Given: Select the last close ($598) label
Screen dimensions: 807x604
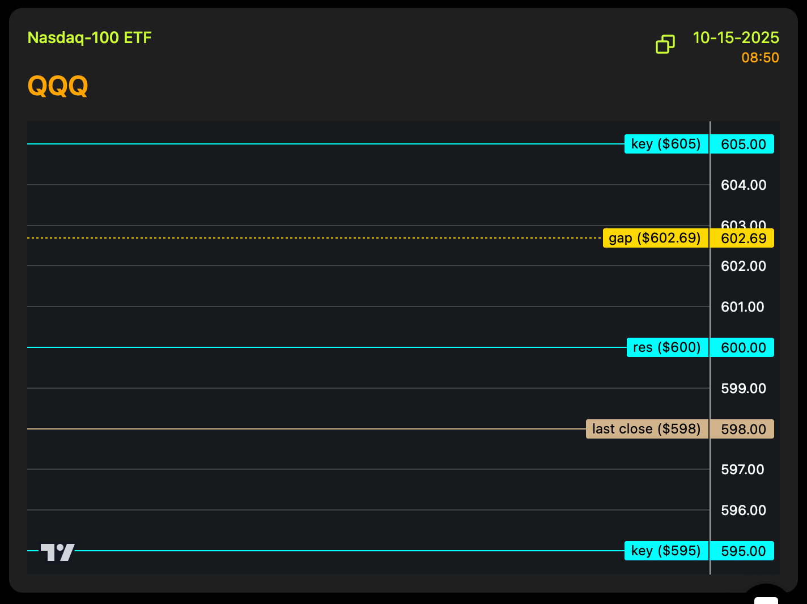Looking at the screenshot, I should pyautogui.click(x=647, y=429).
